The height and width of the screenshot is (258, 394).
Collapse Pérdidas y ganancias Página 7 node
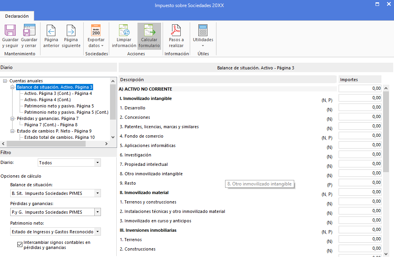pos(12,118)
